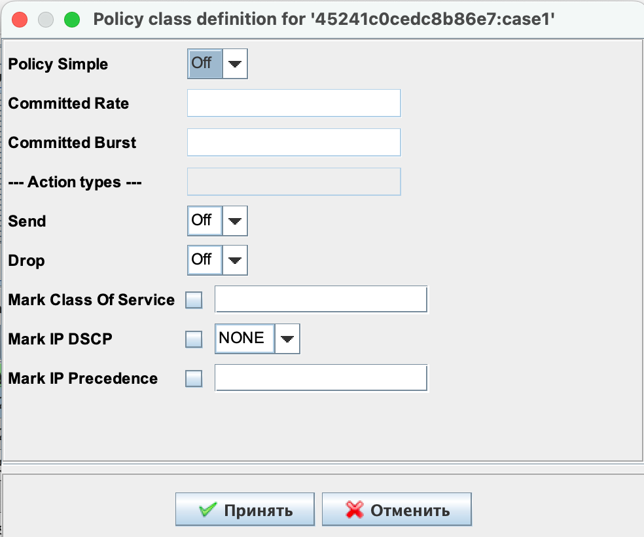Click into the Committed Burst field
The width and height of the screenshot is (644, 537).
[293, 143]
